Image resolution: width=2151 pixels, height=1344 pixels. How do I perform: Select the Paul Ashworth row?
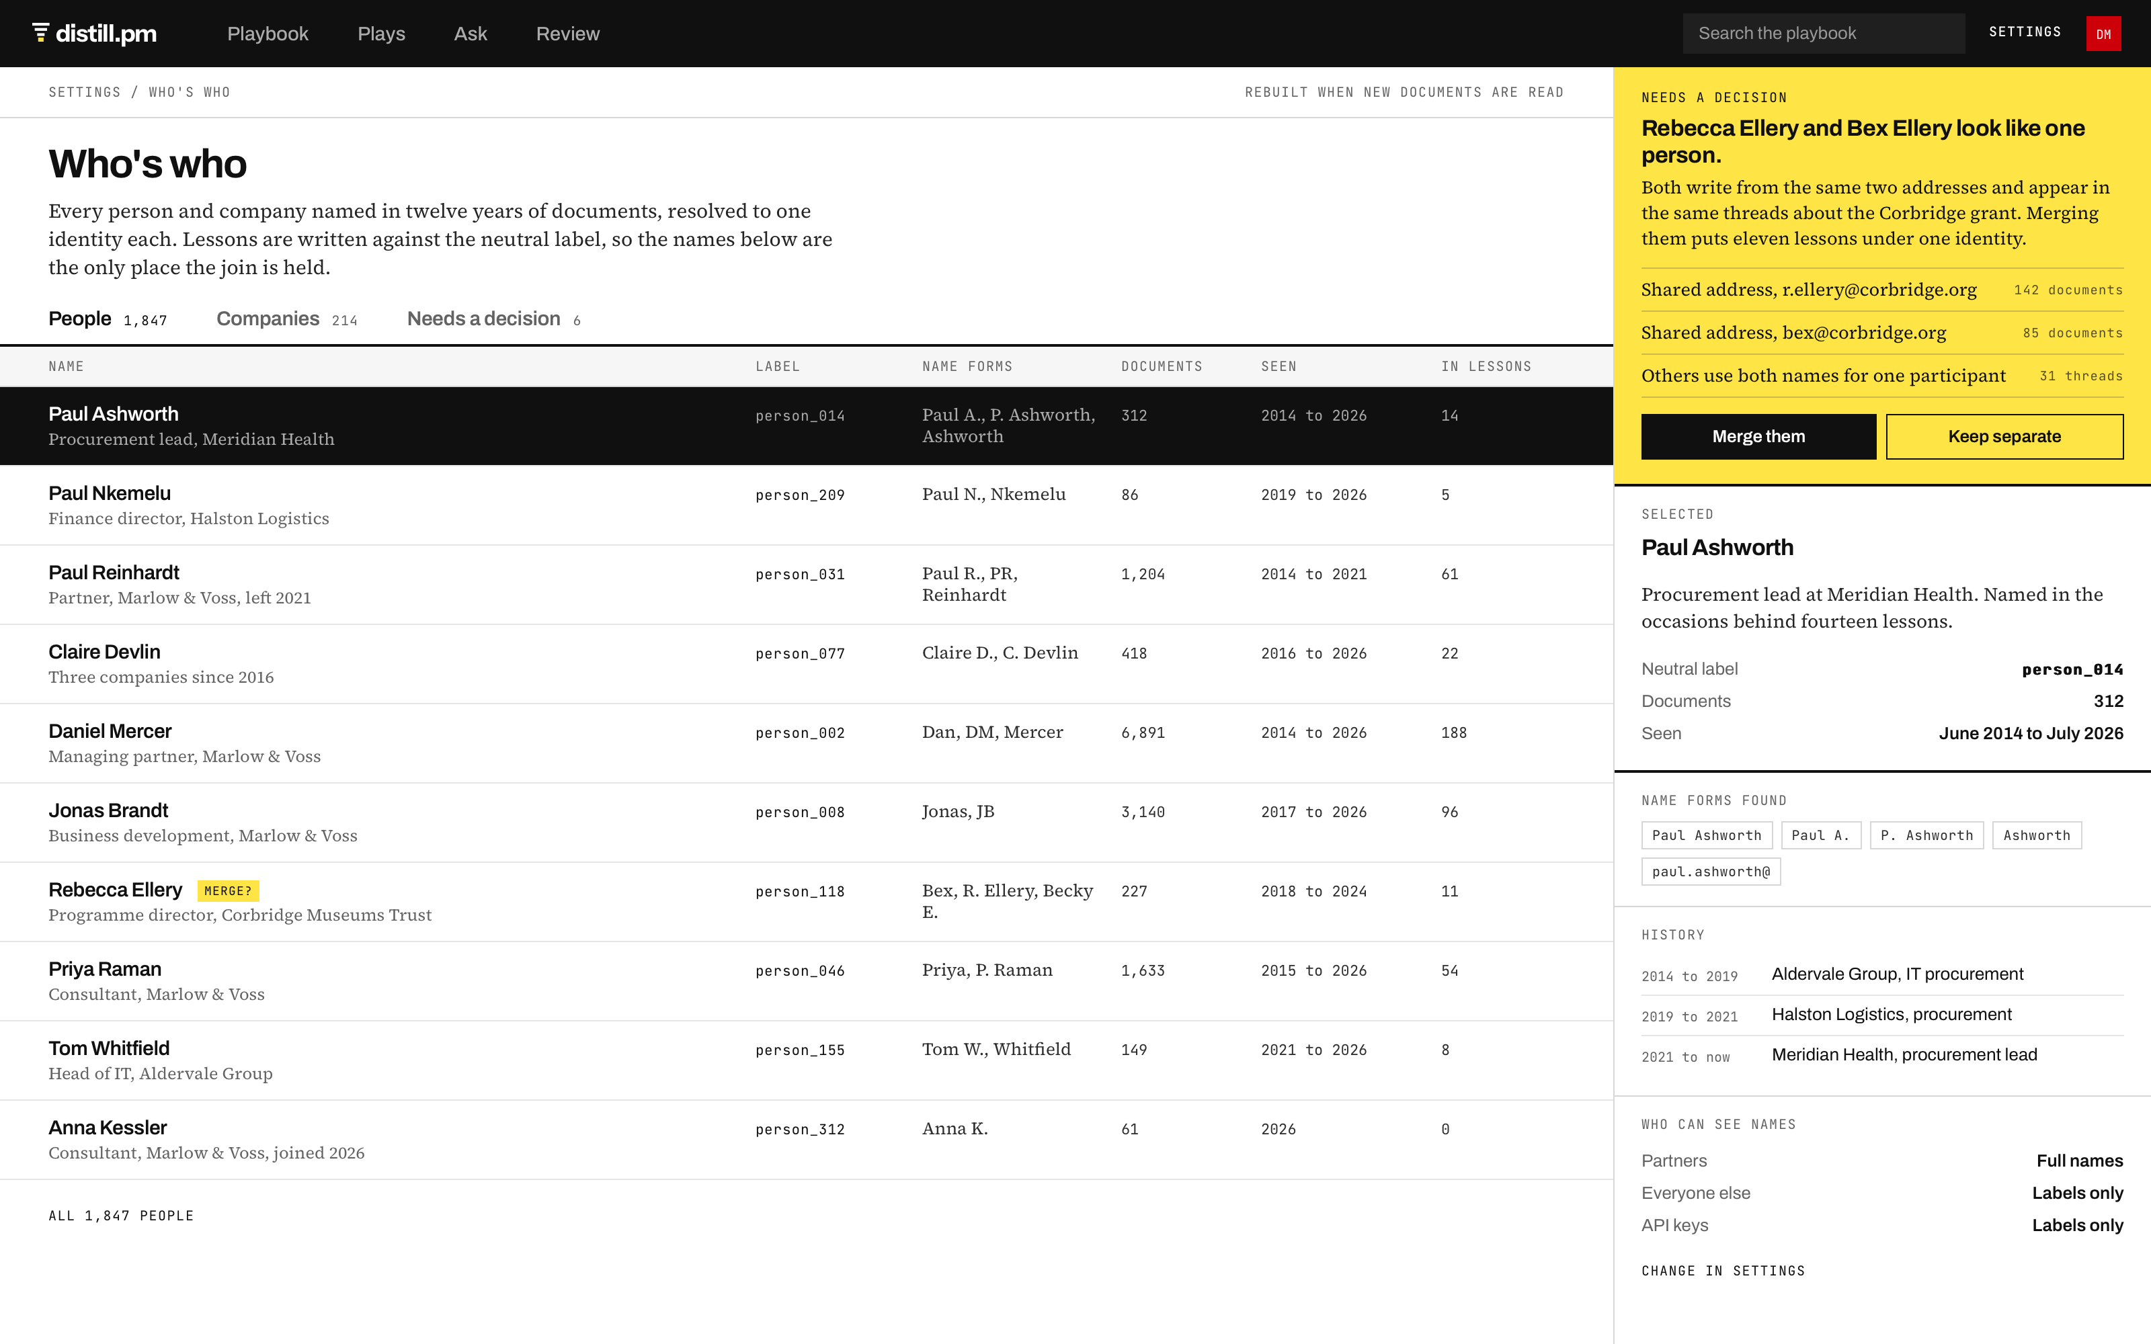tap(806, 426)
